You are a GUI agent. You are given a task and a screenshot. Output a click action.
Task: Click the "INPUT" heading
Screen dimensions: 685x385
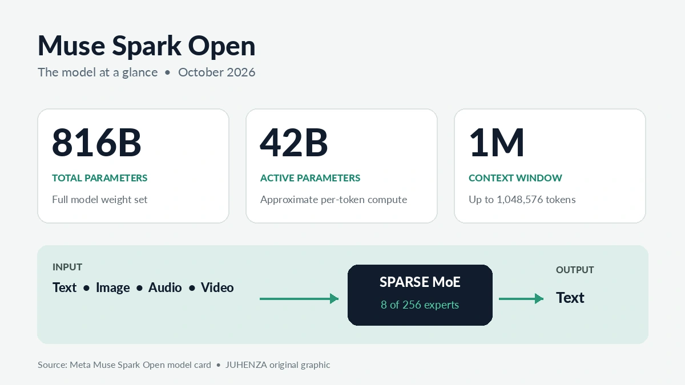(x=67, y=267)
